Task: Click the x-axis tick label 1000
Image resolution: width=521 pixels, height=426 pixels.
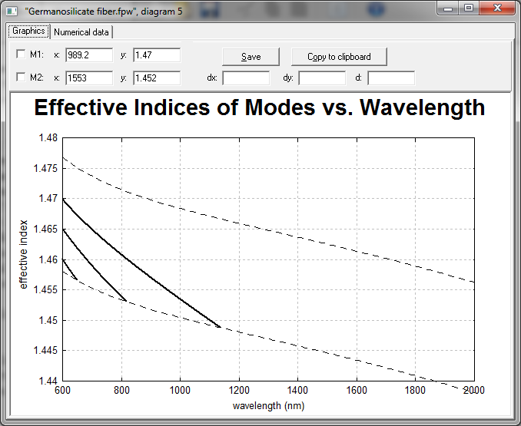Action: pyautogui.click(x=180, y=390)
